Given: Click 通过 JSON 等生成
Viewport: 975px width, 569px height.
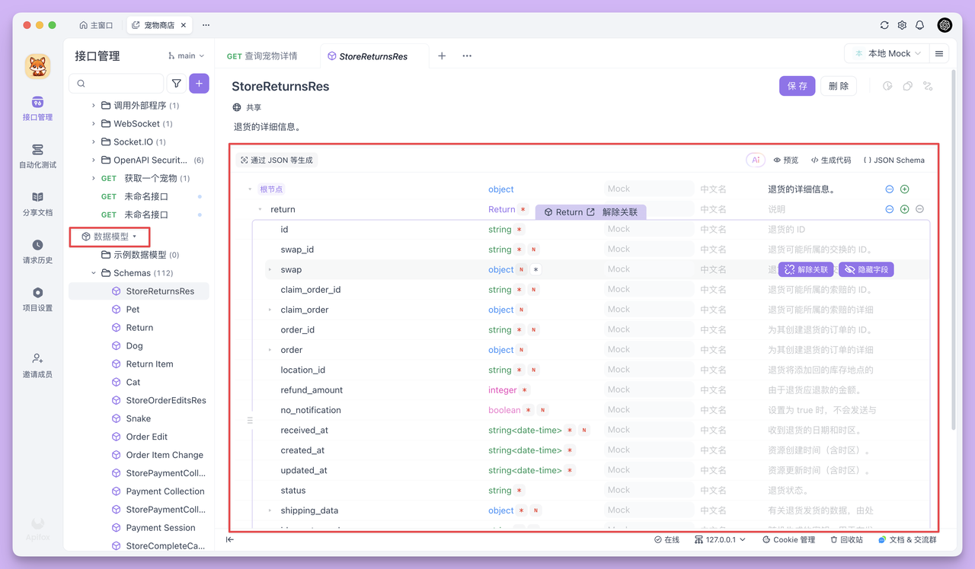Looking at the screenshot, I should 277,160.
